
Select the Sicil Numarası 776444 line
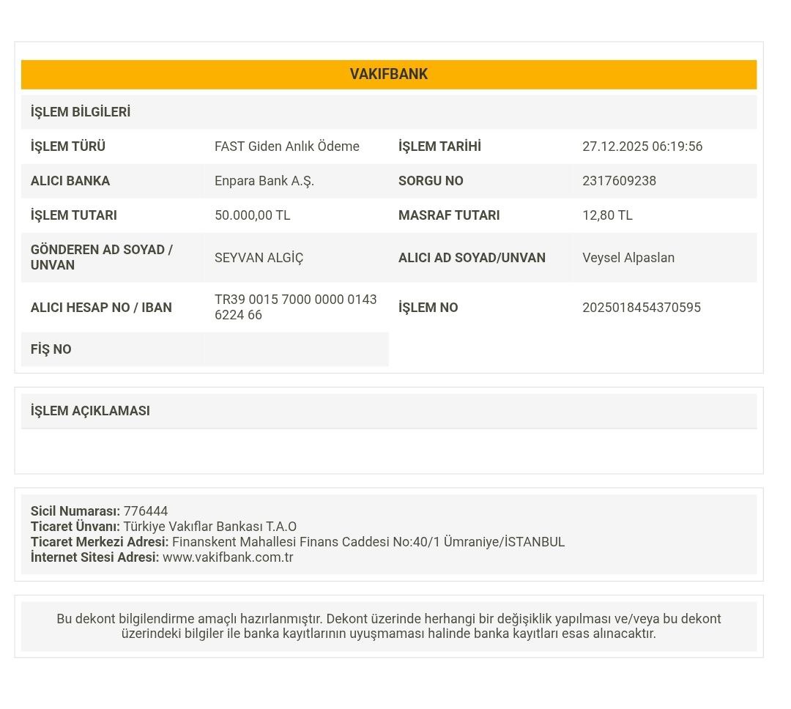coord(99,511)
